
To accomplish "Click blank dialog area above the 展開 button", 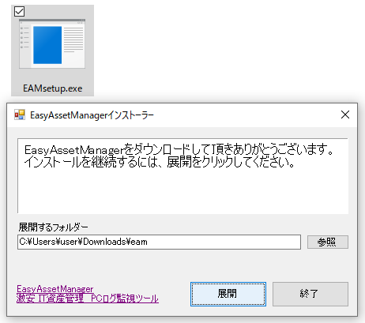I will 228,266.
